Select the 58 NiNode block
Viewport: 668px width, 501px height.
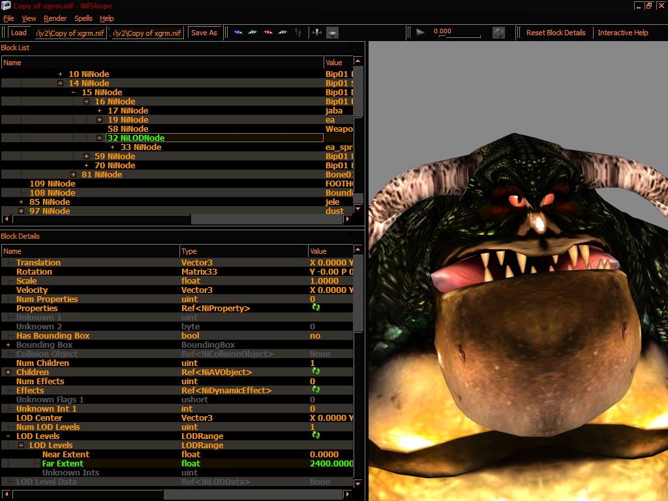click(128, 129)
